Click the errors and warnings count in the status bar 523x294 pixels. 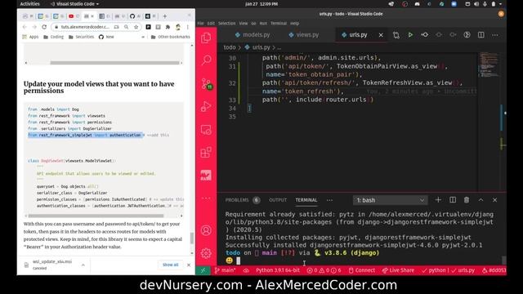324,270
